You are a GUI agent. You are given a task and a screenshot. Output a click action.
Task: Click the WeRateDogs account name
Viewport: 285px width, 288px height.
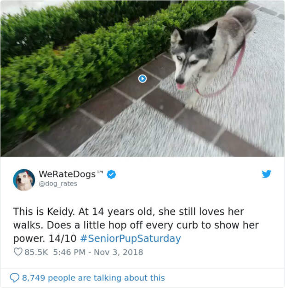click(67, 174)
